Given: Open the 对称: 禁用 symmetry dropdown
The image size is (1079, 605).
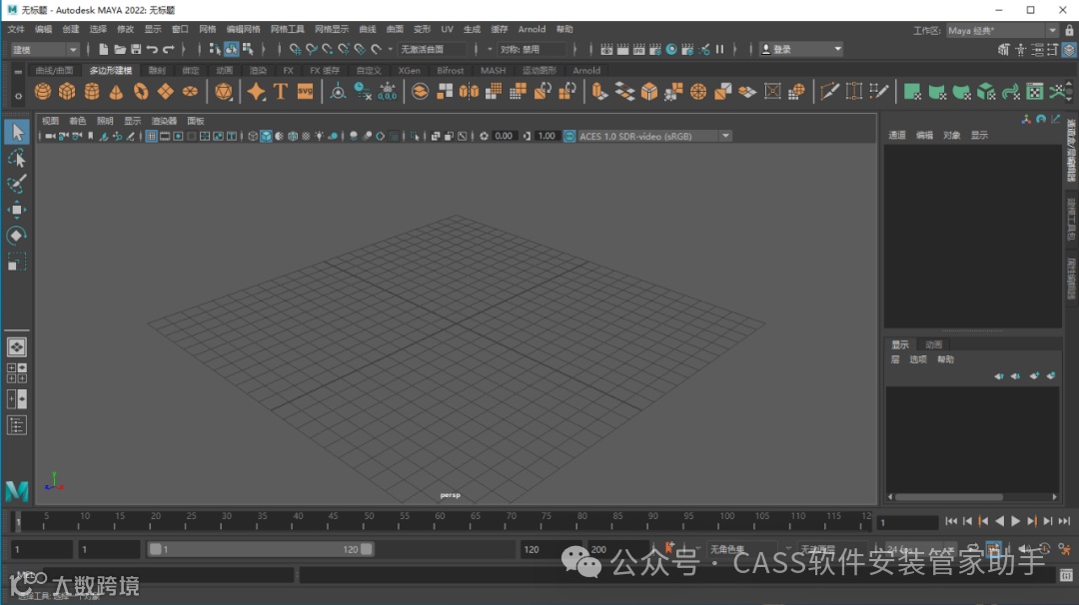Looking at the screenshot, I should click(x=532, y=50).
